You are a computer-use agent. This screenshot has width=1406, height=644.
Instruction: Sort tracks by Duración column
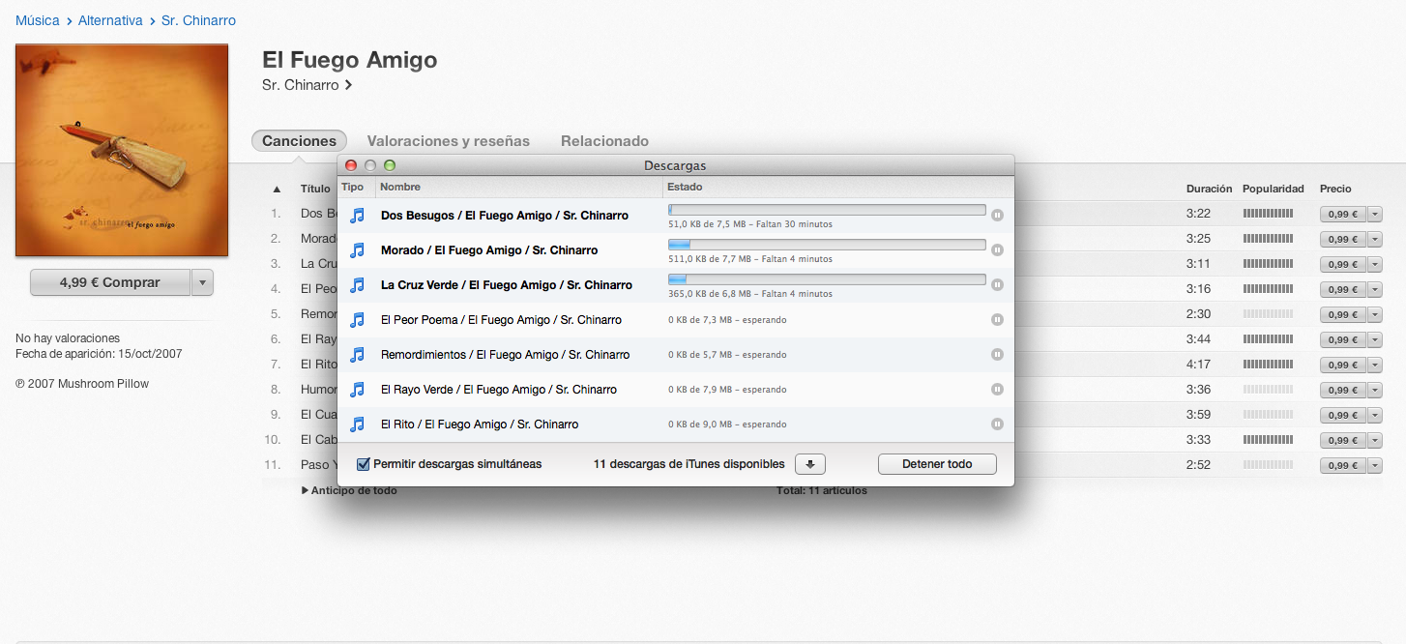1209,189
